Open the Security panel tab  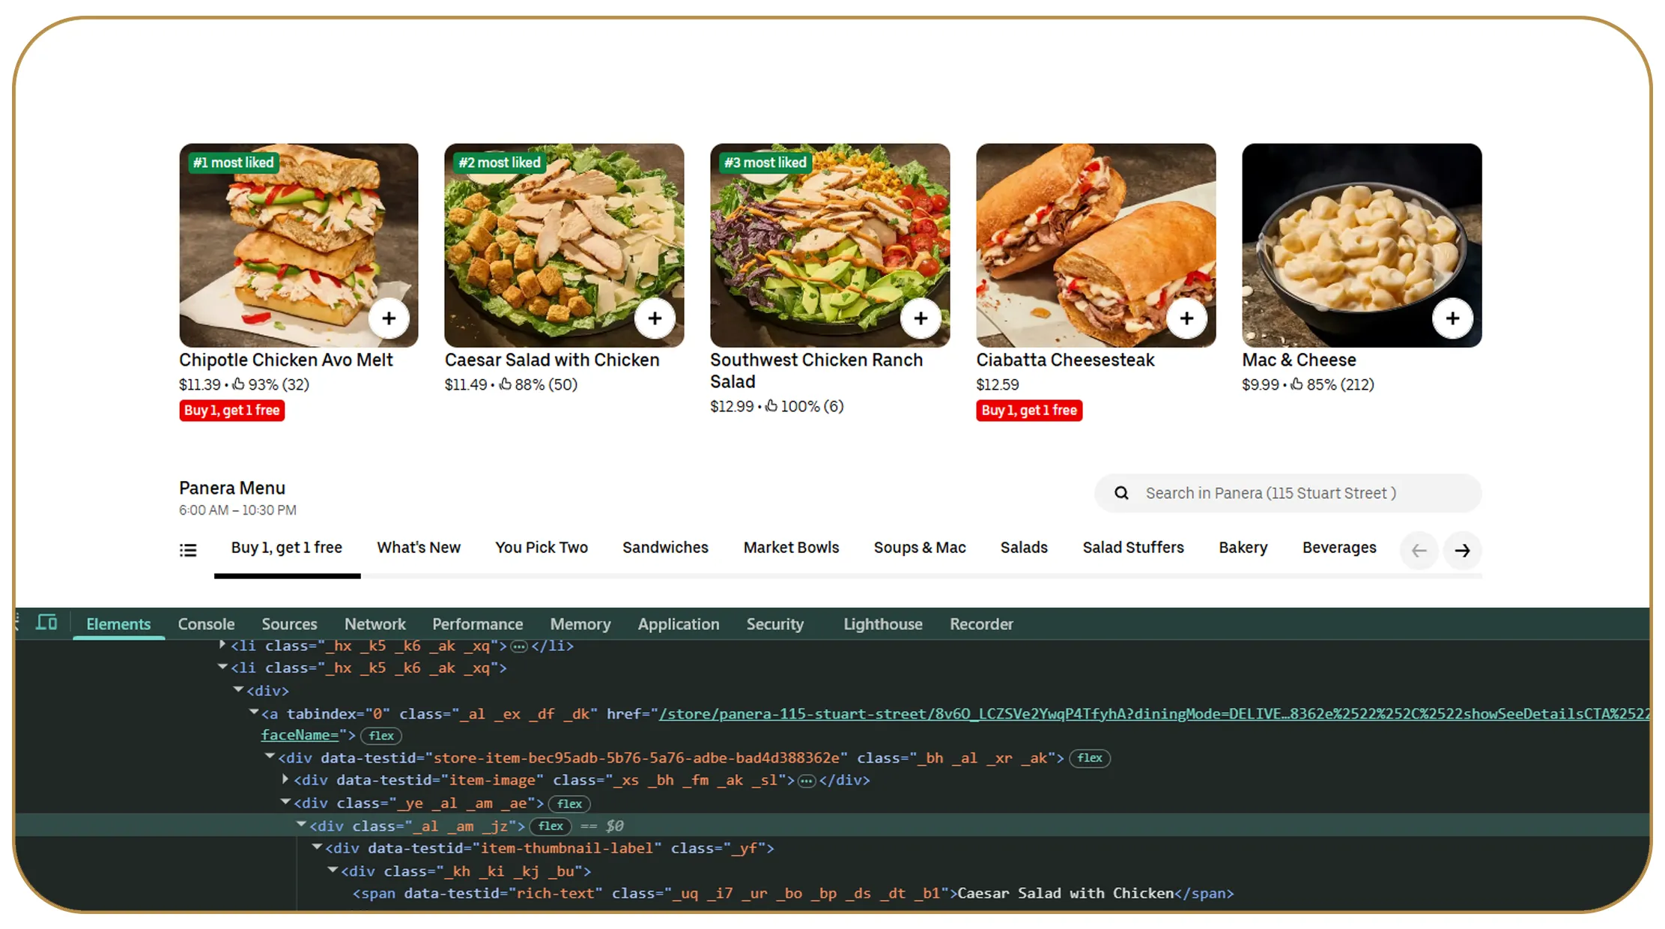(775, 624)
